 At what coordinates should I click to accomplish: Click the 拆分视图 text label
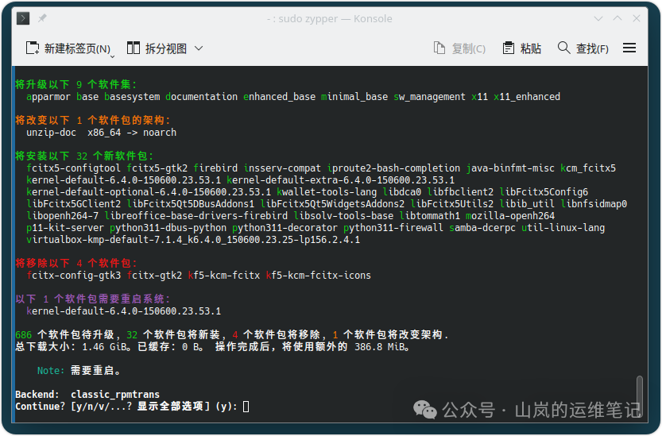pos(166,48)
